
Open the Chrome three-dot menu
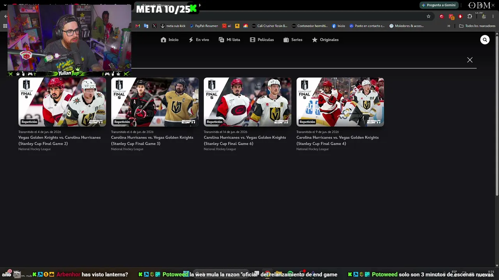(493, 16)
